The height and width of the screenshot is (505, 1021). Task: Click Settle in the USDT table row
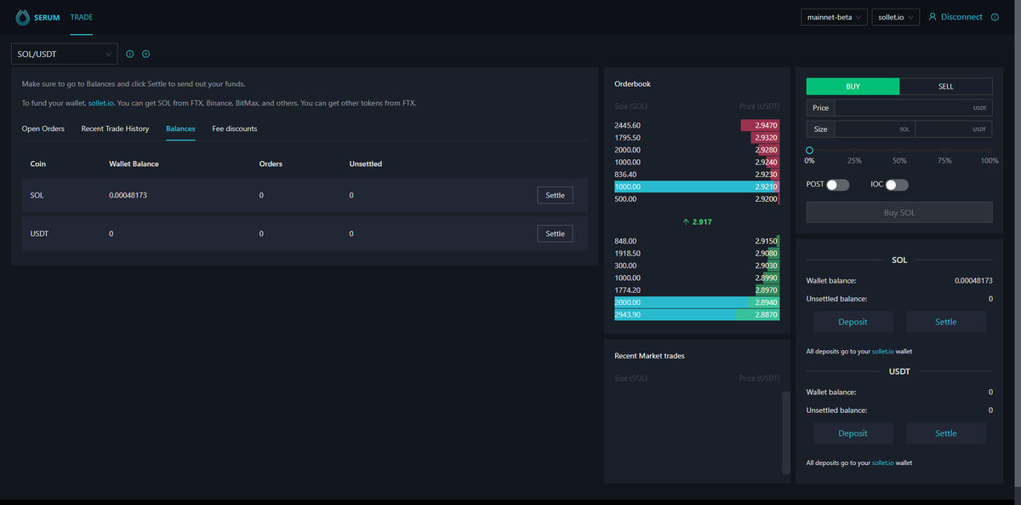click(x=555, y=233)
